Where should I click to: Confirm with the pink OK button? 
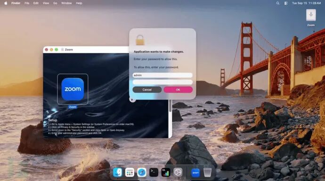[178, 90]
